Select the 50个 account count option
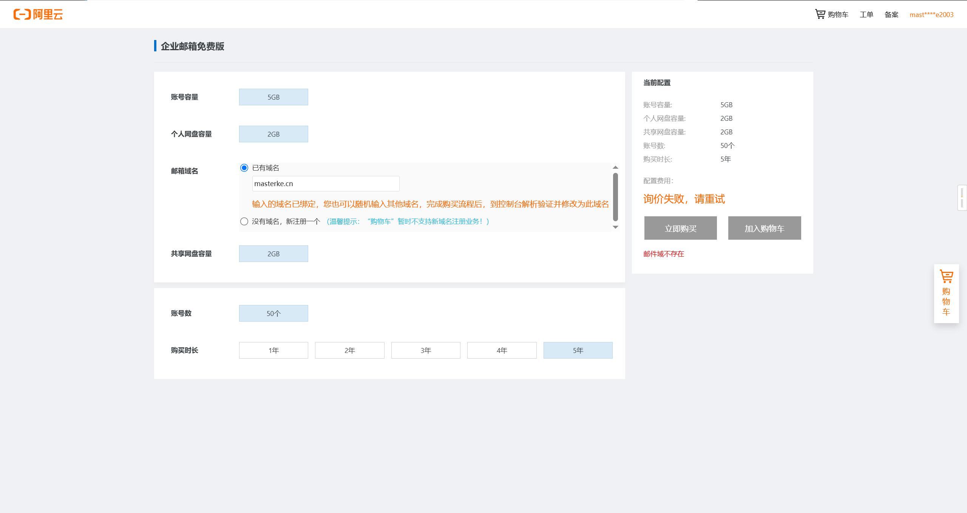The height and width of the screenshot is (513, 967). click(x=273, y=313)
